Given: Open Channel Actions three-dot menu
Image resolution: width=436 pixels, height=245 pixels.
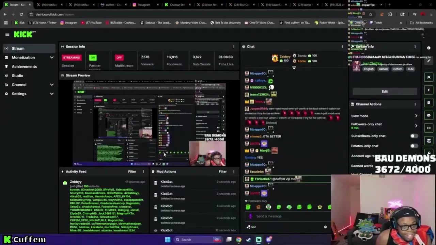Looking at the screenshot, I should [x=415, y=104].
